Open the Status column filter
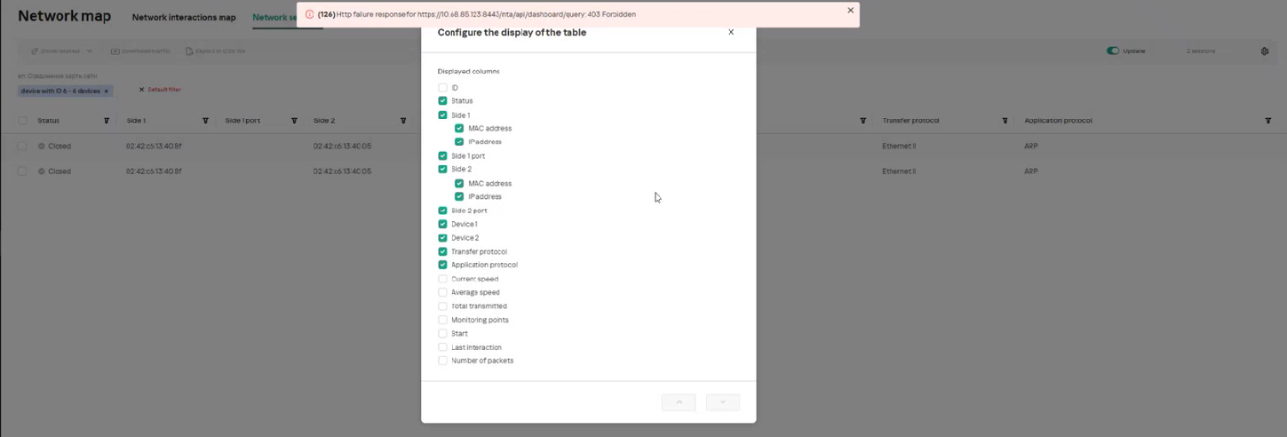This screenshot has height=437, width=1287. (x=107, y=121)
